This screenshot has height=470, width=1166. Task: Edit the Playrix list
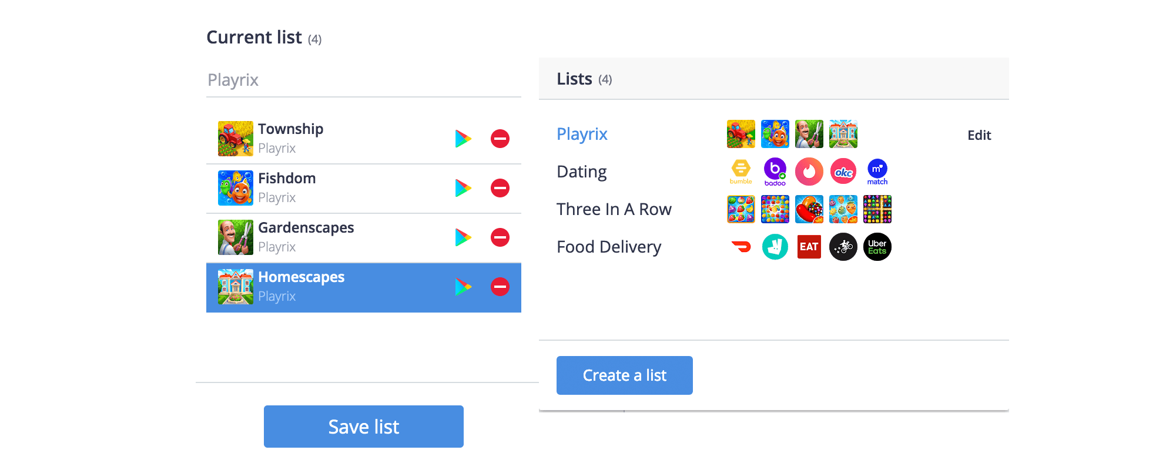click(x=979, y=135)
